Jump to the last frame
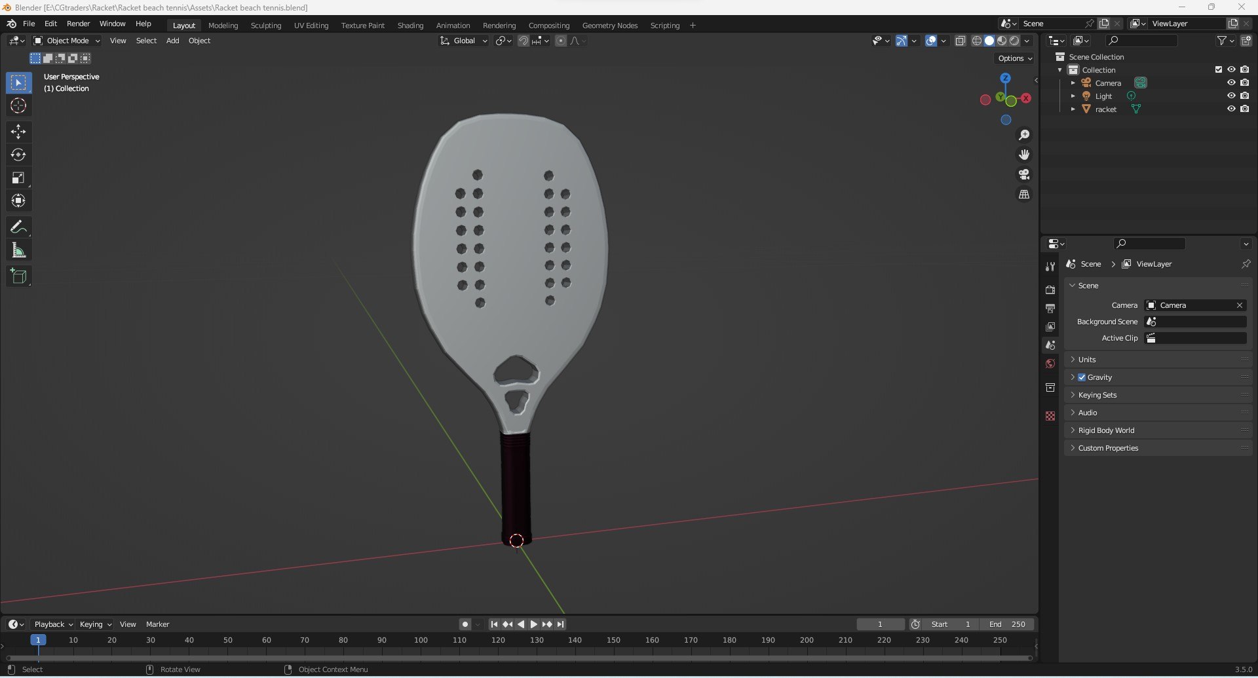 (x=560, y=624)
